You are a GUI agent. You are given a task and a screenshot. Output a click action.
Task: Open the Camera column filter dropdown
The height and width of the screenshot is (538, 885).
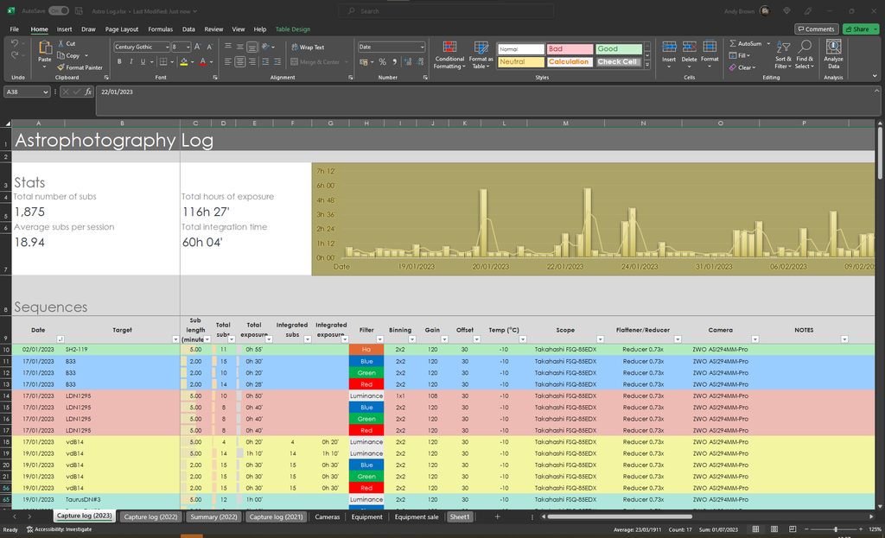pyautogui.click(x=754, y=339)
